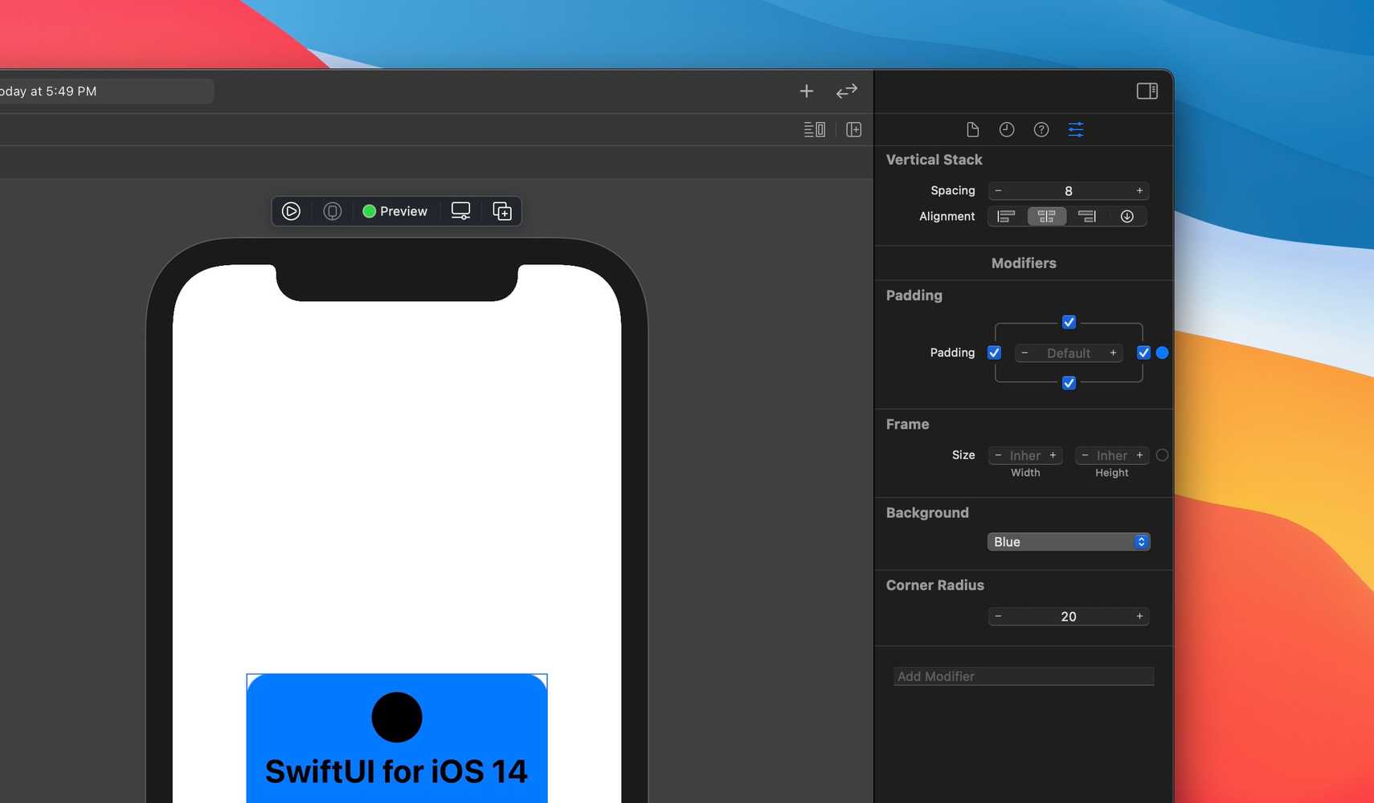This screenshot has height=803, width=1374.
Task: Uncheck the top padding checkbox
Action: pos(1069,322)
